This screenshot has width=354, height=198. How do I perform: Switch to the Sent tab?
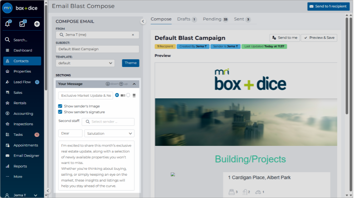pos(242,19)
